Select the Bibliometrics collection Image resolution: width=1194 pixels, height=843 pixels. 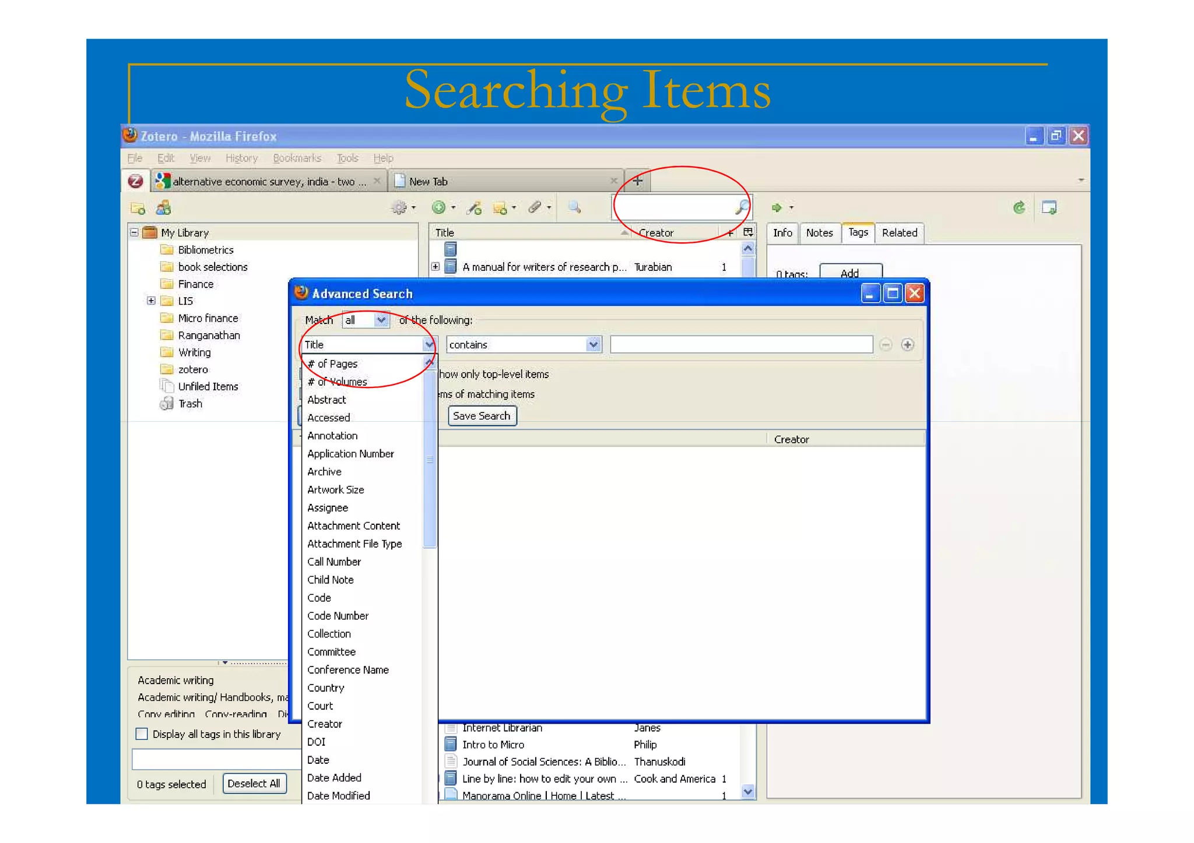[x=205, y=250]
